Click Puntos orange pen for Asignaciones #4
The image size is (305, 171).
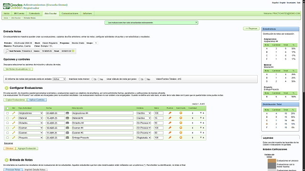[x=170, y=113]
